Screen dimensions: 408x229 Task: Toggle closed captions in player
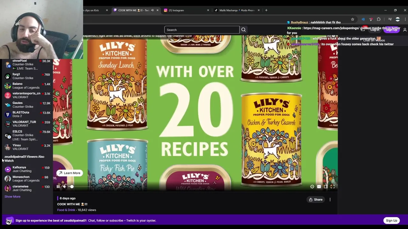click(319, 187)
